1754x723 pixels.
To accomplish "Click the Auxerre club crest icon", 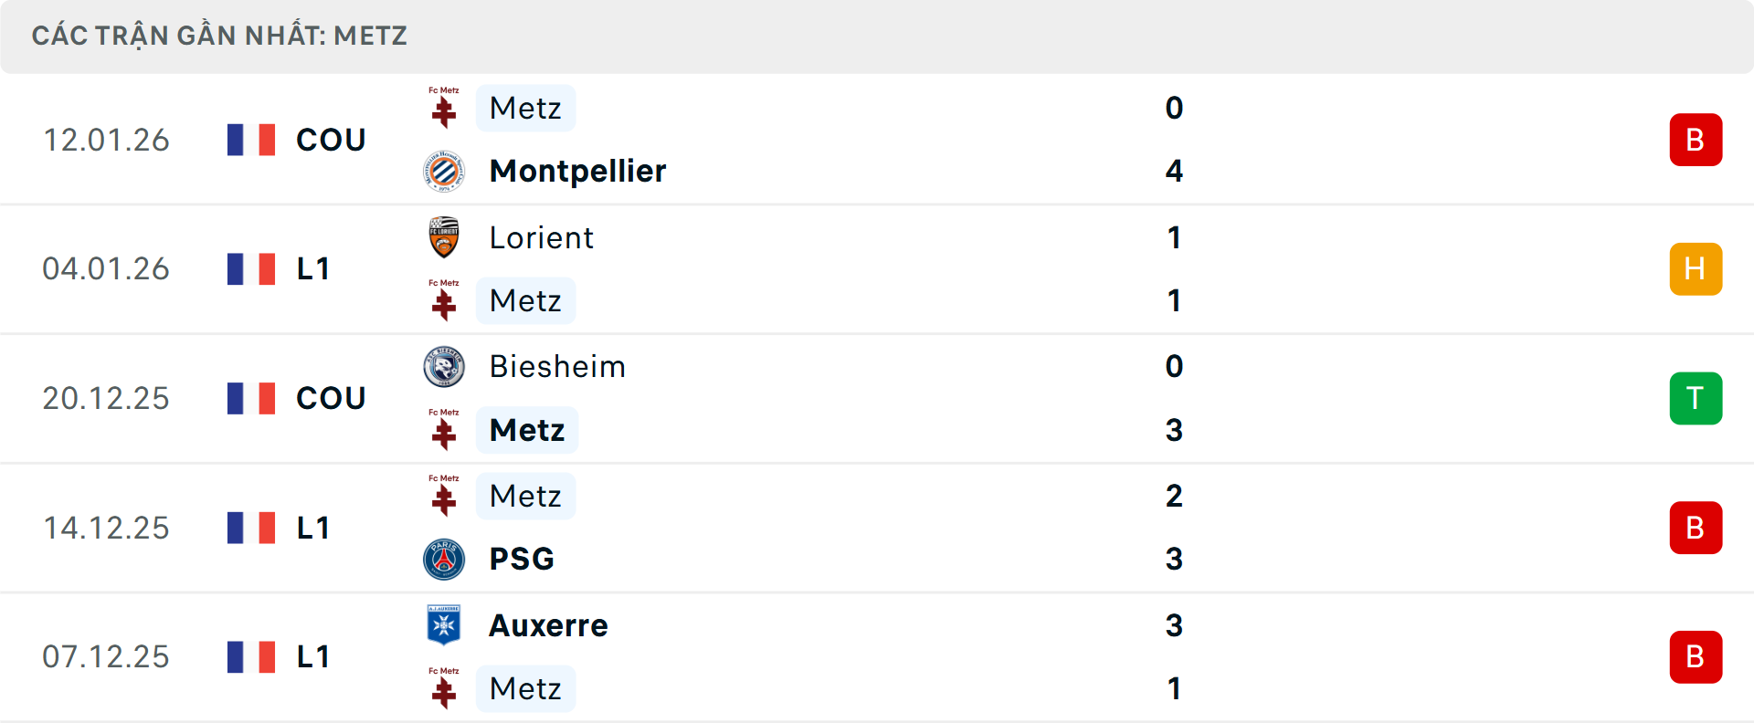I will [x=444, y=625].
